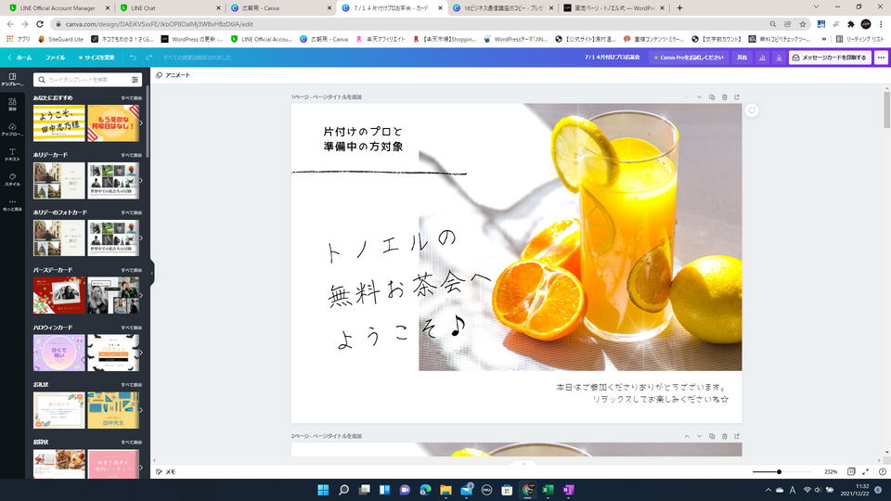Select the Text (テキスト) sidebar tool
The image size is (891, 501).
12,154
